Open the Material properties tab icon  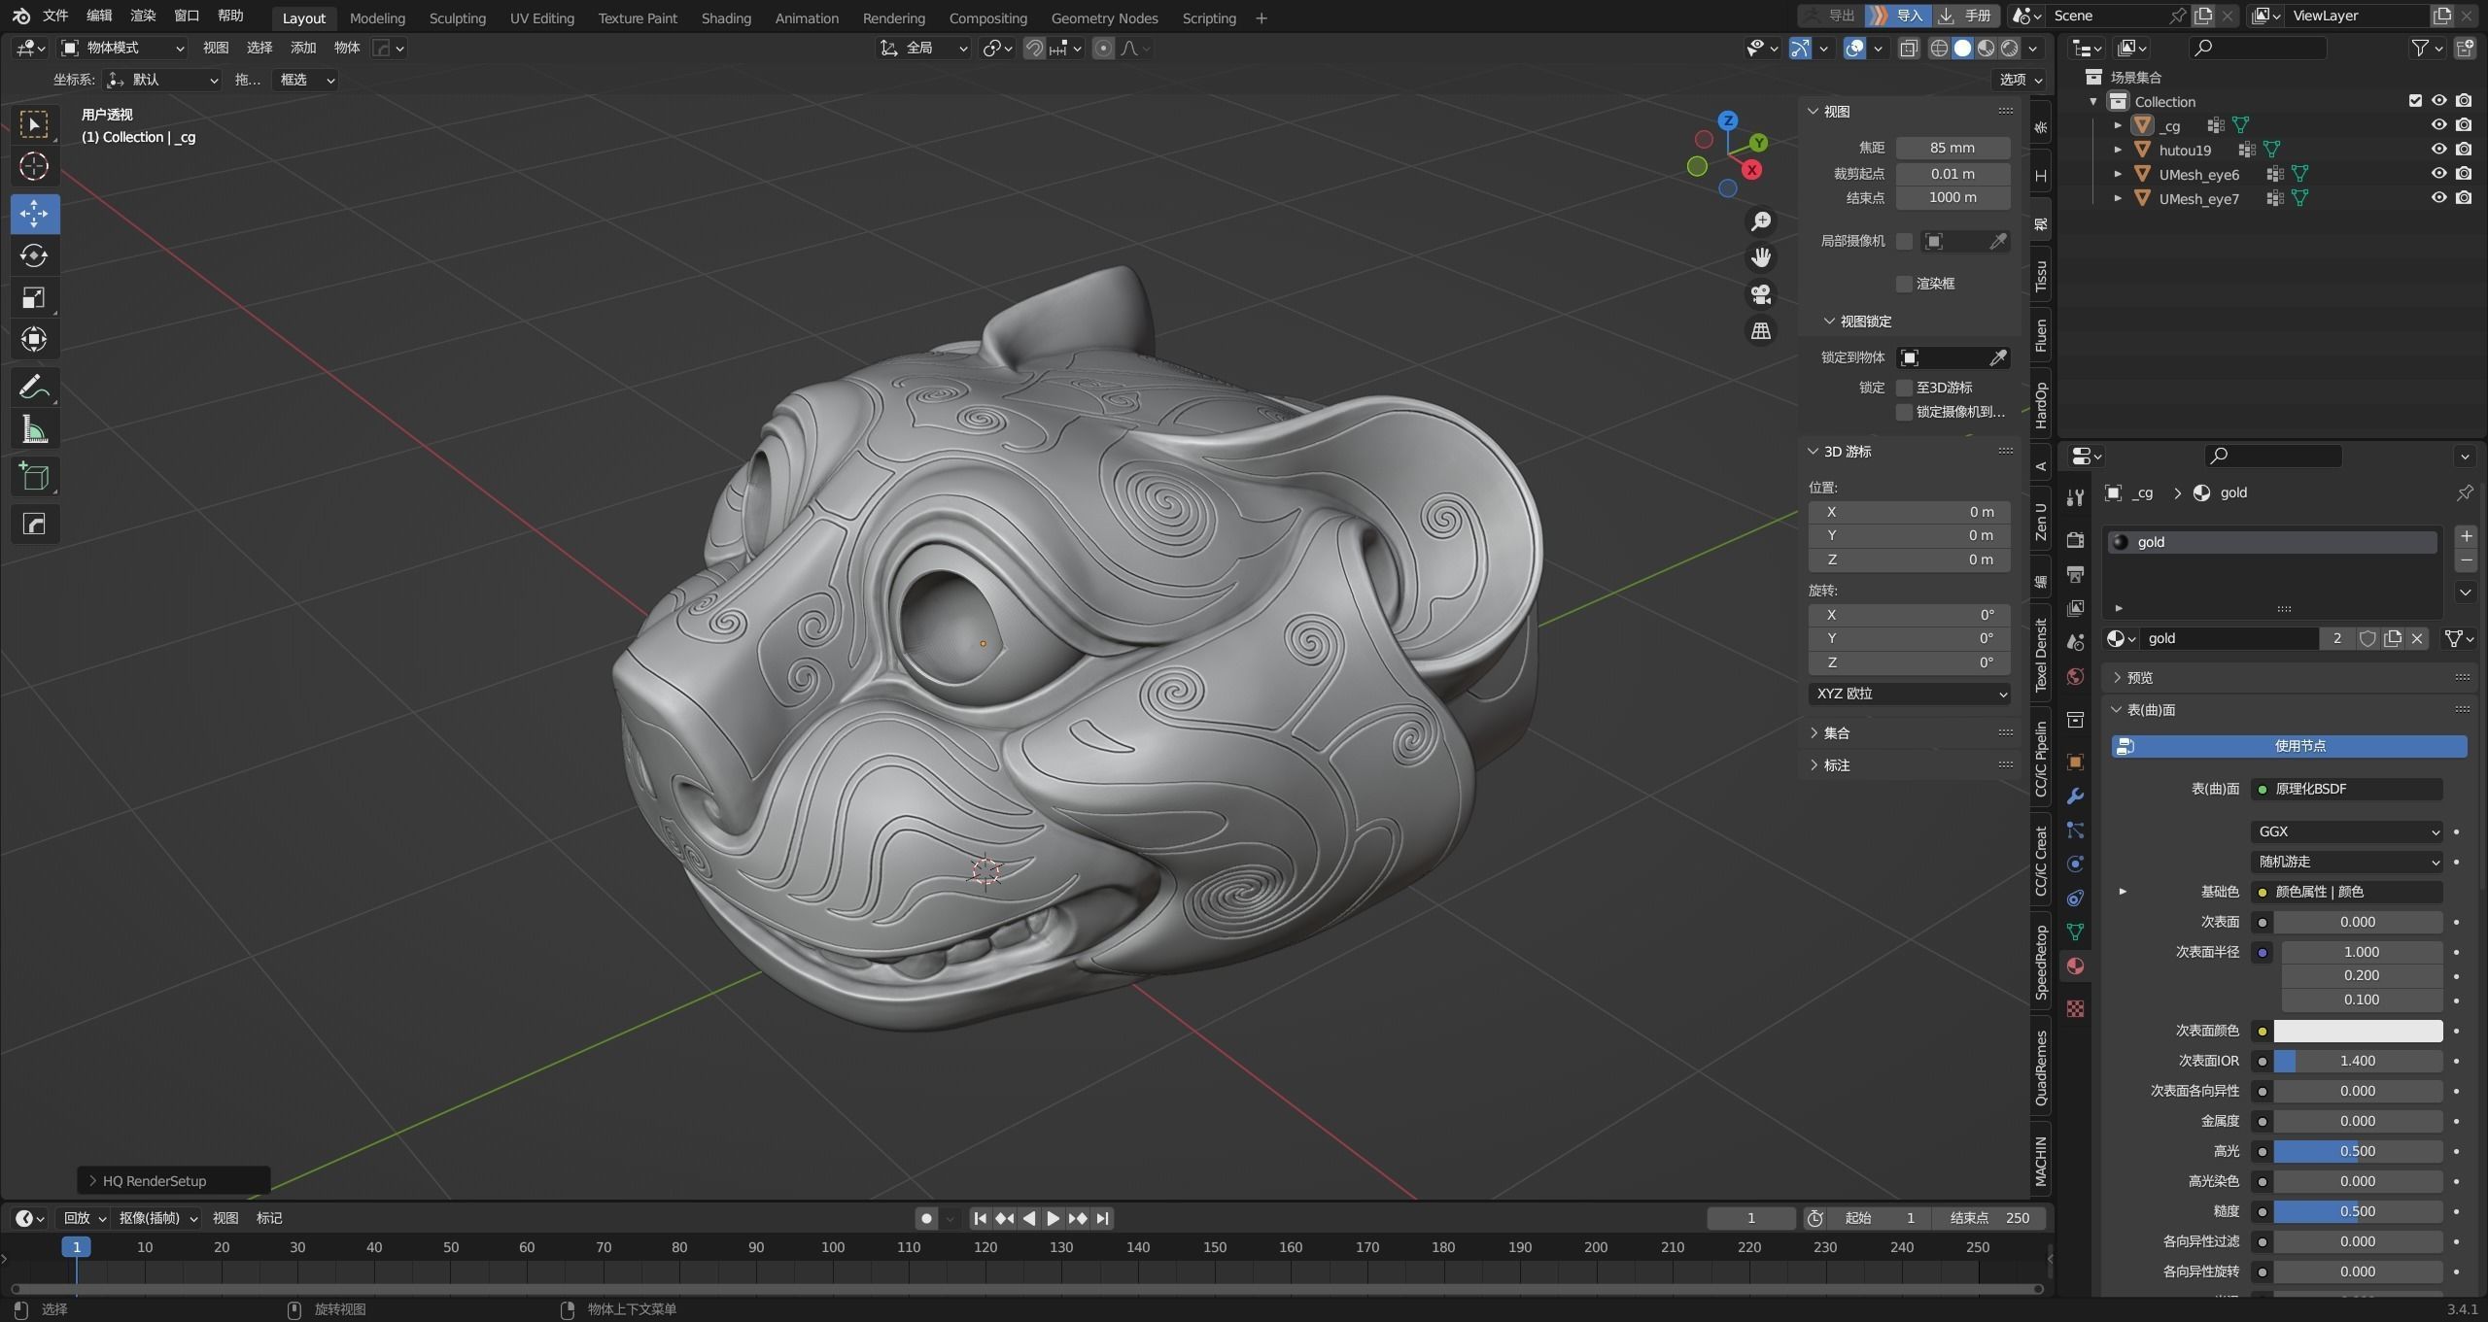click(x=2075, y=966)
